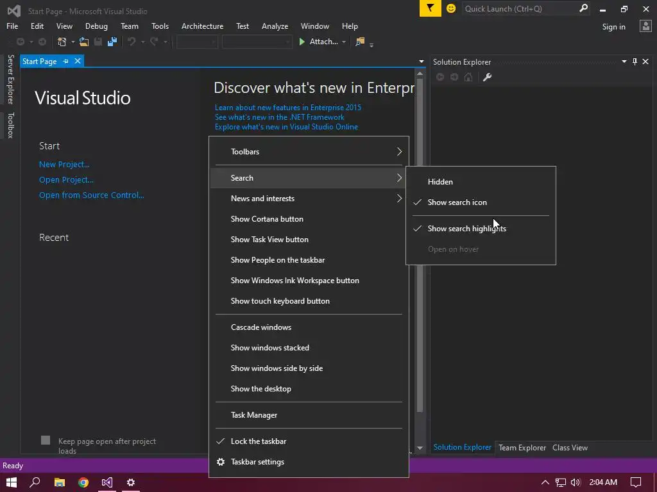Click the Open Project... link
The height and width of the screenshot is (492, 657).
click(x=66, y=180)
